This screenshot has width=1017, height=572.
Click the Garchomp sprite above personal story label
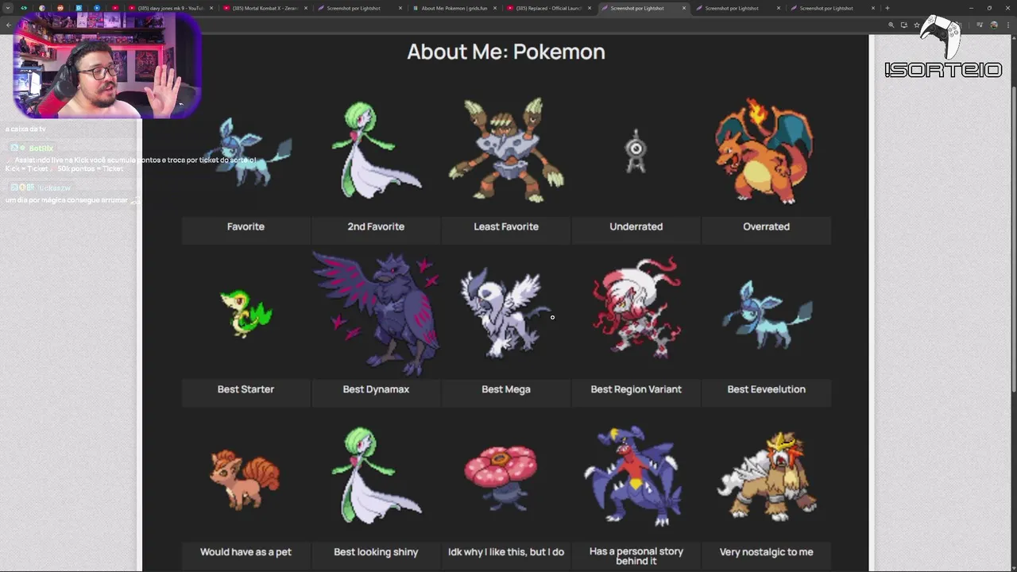pos(634,477)
